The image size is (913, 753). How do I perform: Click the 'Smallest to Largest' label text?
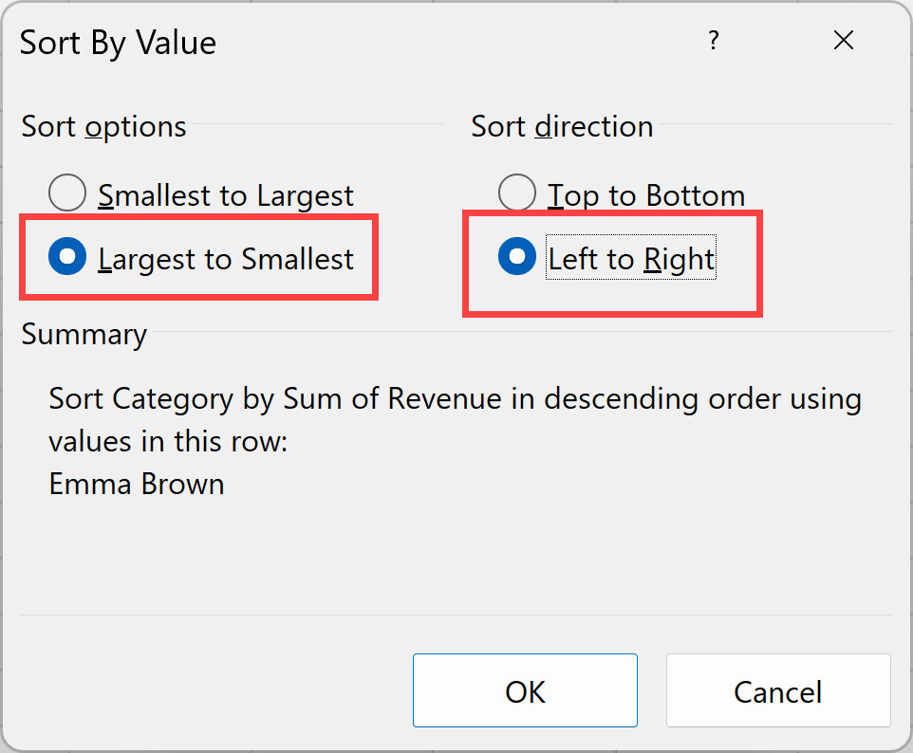tap(226, 195)
